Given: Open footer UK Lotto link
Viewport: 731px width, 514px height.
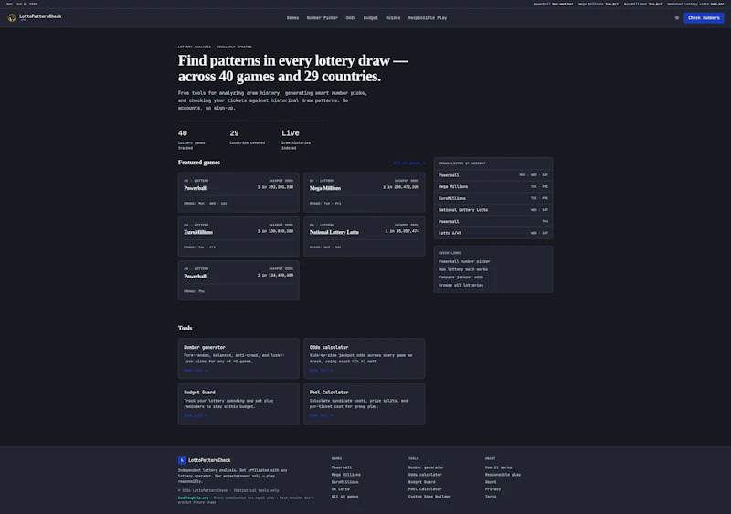Looking at the screenshot, I should (x=340, y=489).
